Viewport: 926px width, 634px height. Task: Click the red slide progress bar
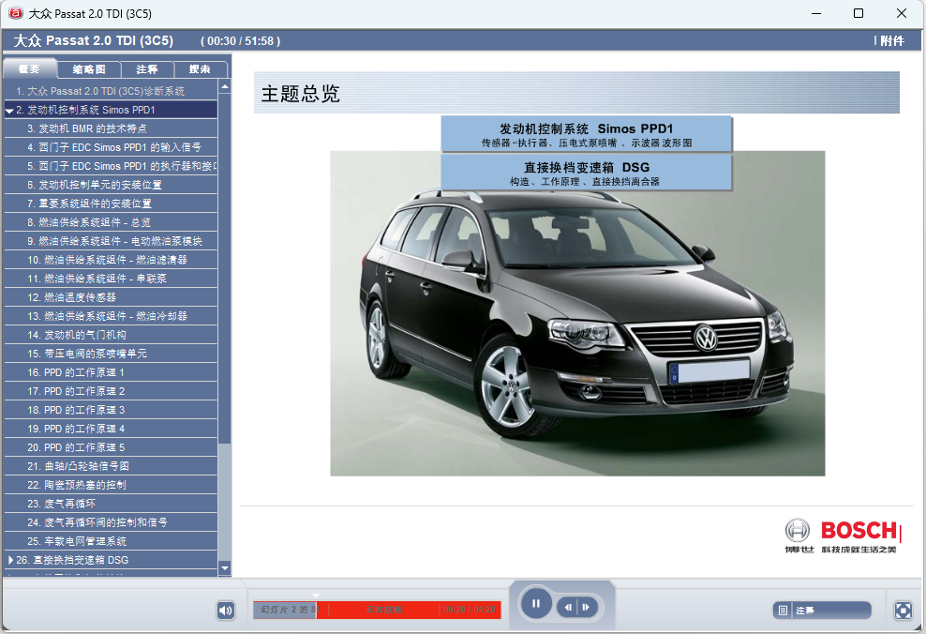(x=377, y=610)
